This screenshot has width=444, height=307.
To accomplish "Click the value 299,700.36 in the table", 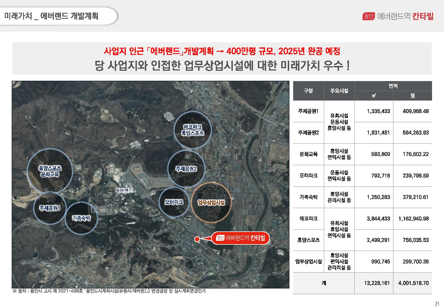I will (416, 262).
